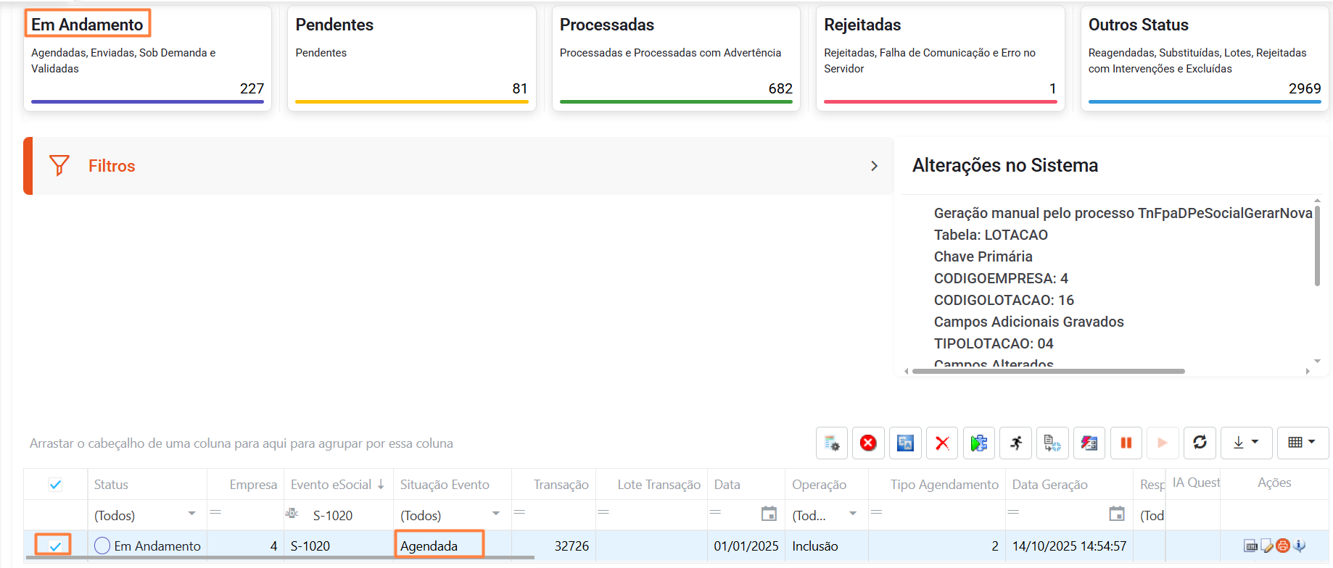This screenshot has width=1333, height=568.
Task: Click the circular refresh arrows icon
Action: pyautogui.click(x=1200, y=443)
